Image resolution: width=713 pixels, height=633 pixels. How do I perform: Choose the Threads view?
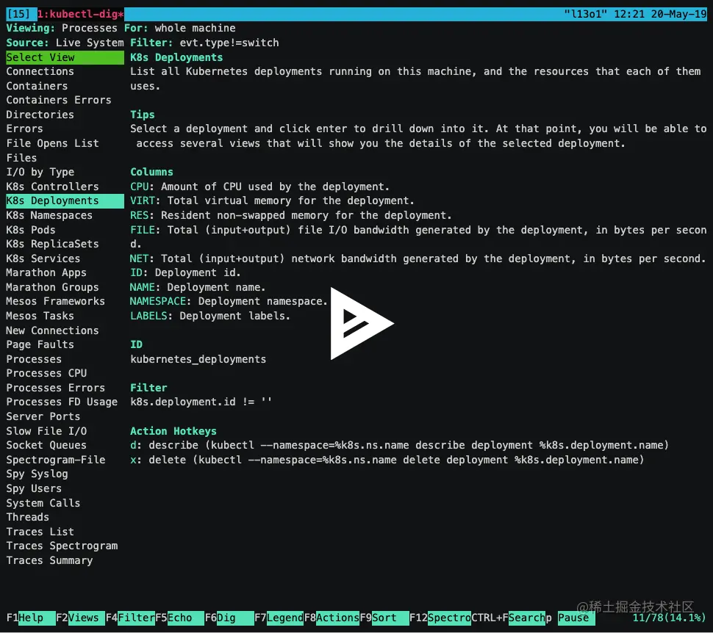click(27, 517)
